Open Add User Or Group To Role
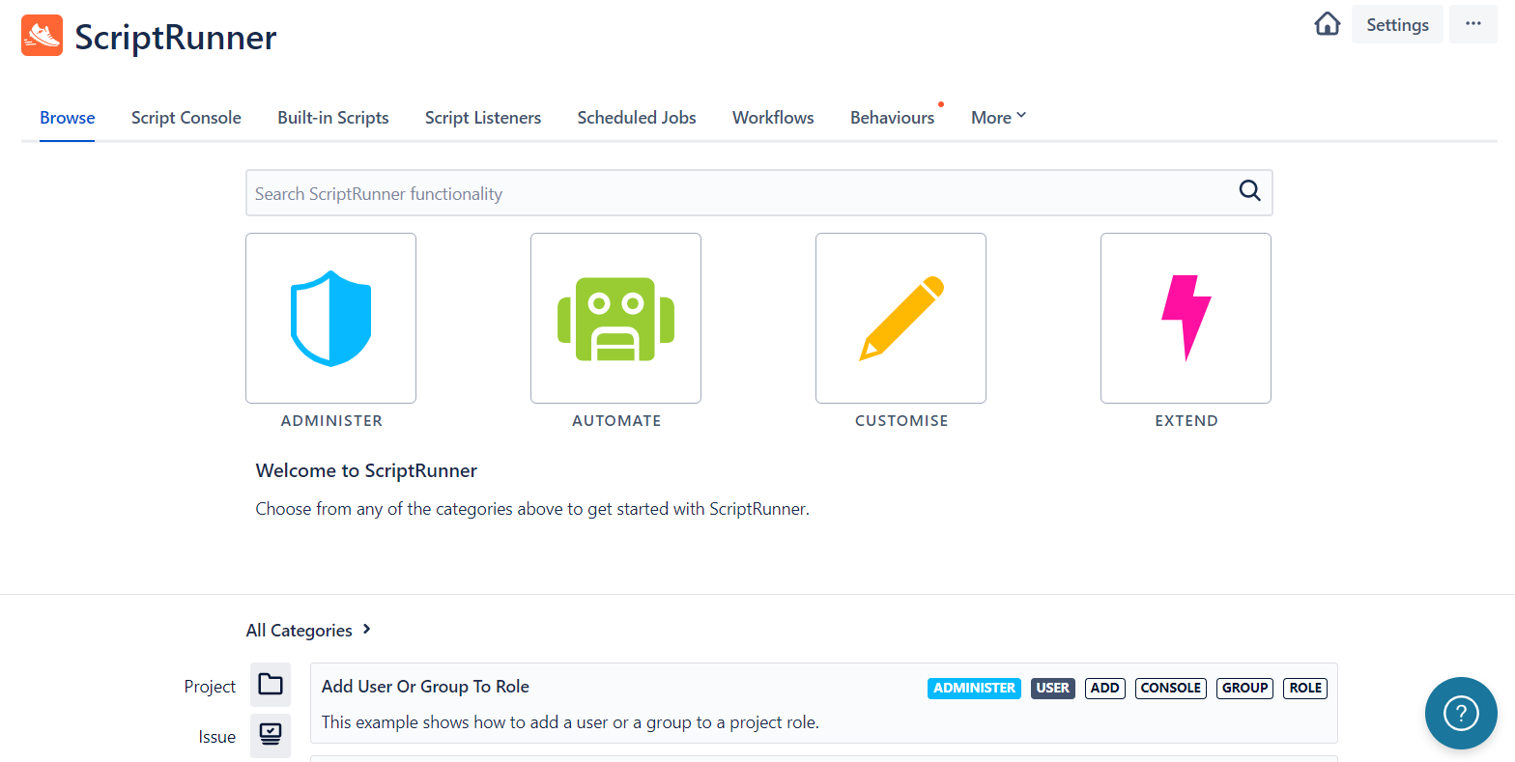The image size is (1515, 762). point(425,687)
